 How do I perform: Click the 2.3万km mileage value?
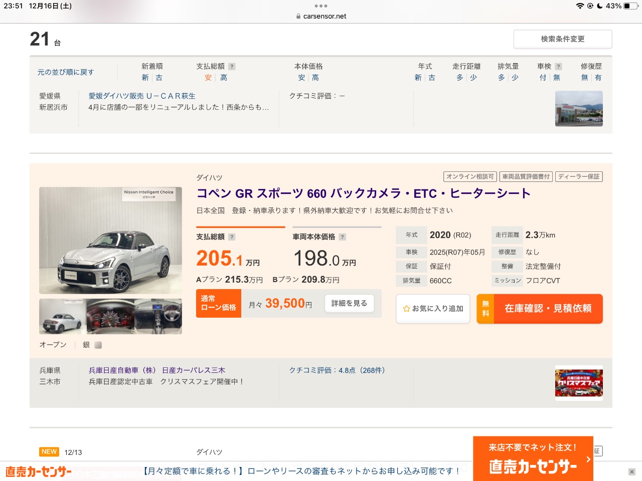(x=540, y=235)
